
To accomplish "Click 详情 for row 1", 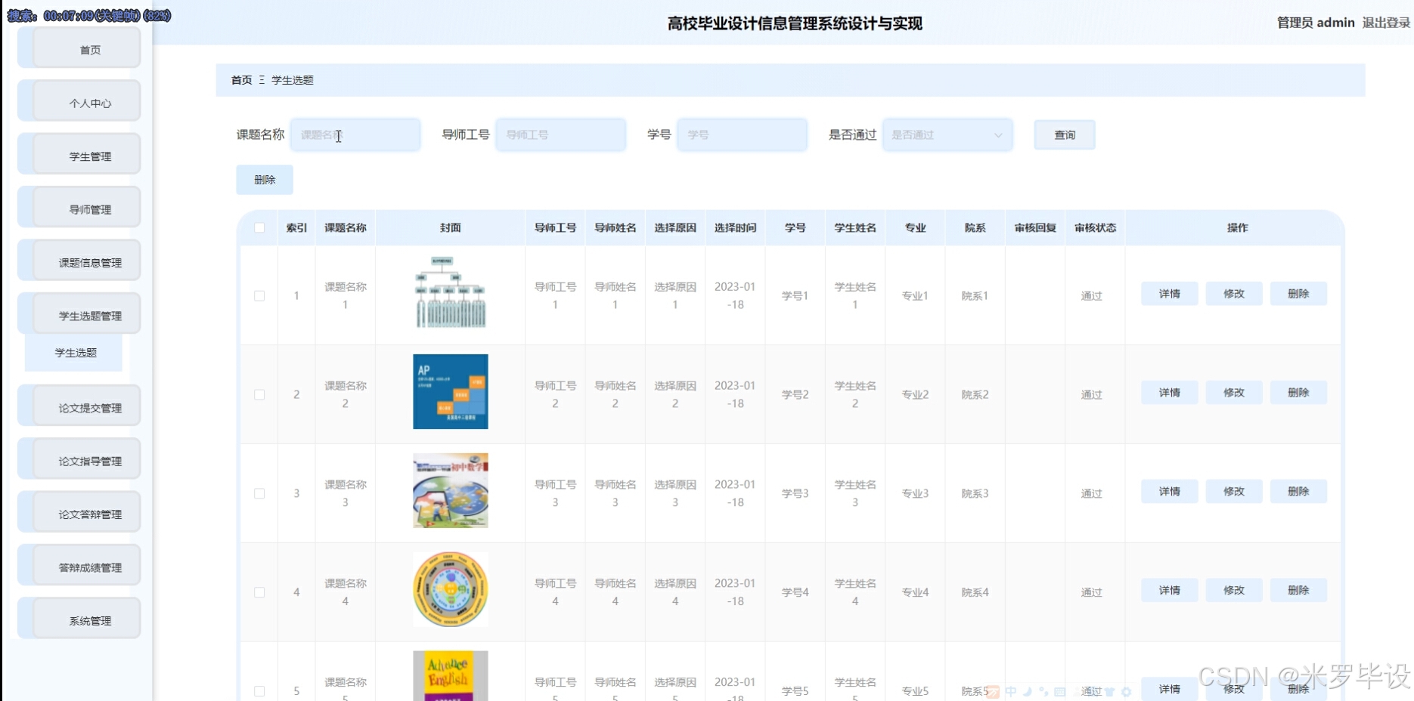I will click(1170, 294).
